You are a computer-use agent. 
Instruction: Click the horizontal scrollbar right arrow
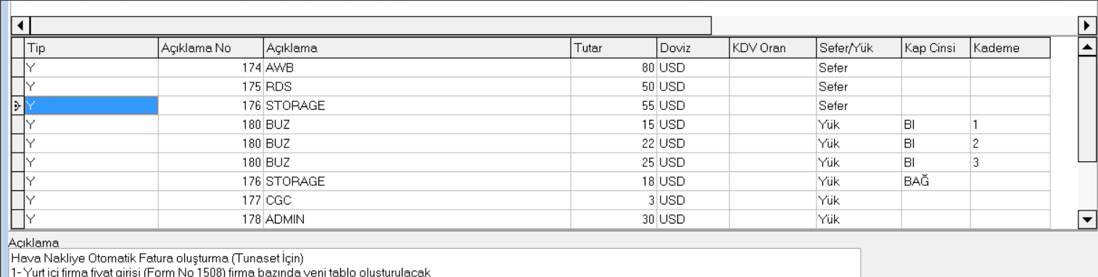click(x=1087, y=25)
